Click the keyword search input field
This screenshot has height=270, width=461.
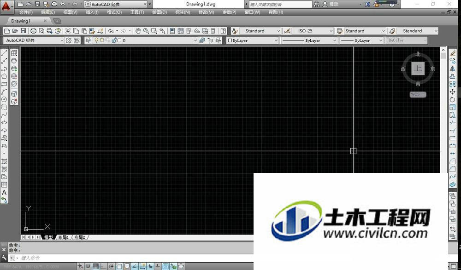(x=280, y=5)
